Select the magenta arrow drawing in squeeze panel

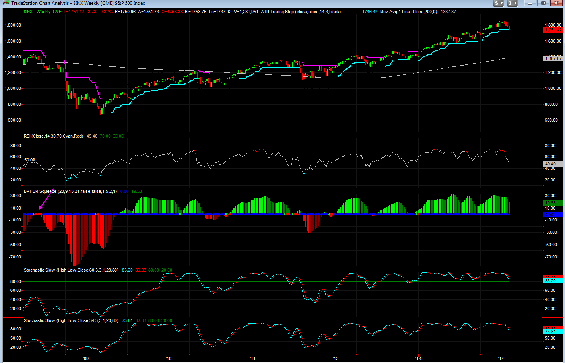pos(46,199)
